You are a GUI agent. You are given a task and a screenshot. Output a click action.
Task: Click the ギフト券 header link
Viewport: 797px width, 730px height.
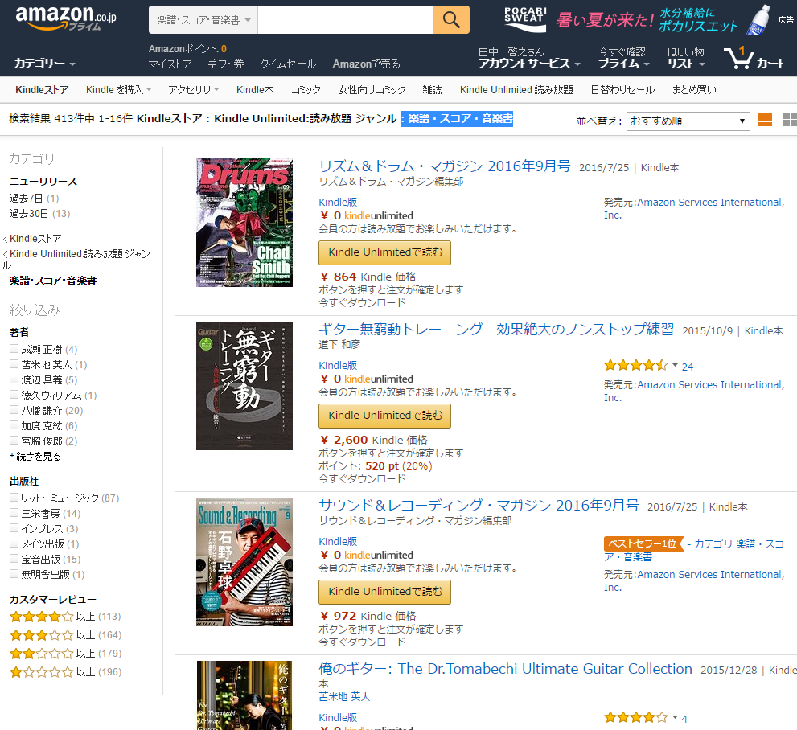[x=226, y=64]
